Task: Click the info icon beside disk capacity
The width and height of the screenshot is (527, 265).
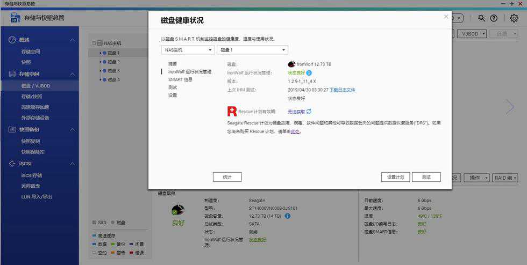Action: pyautogui.click(x=288, y=216)
